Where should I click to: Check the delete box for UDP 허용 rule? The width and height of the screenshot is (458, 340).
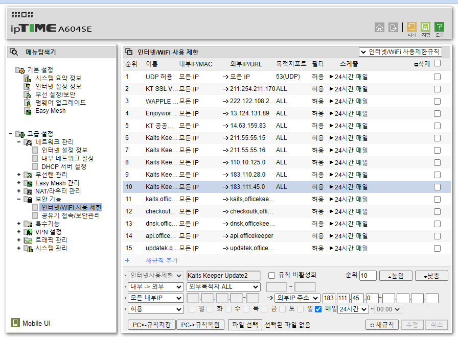(x=437, y=77)
